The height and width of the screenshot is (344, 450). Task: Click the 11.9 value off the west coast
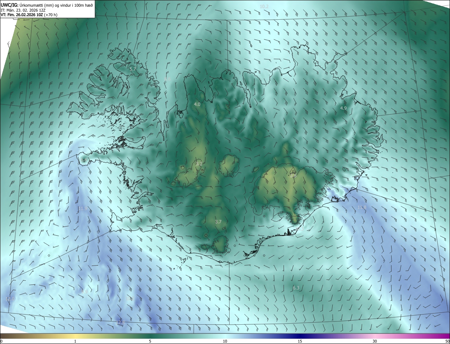pyautogui.click(x=83, y=208)
